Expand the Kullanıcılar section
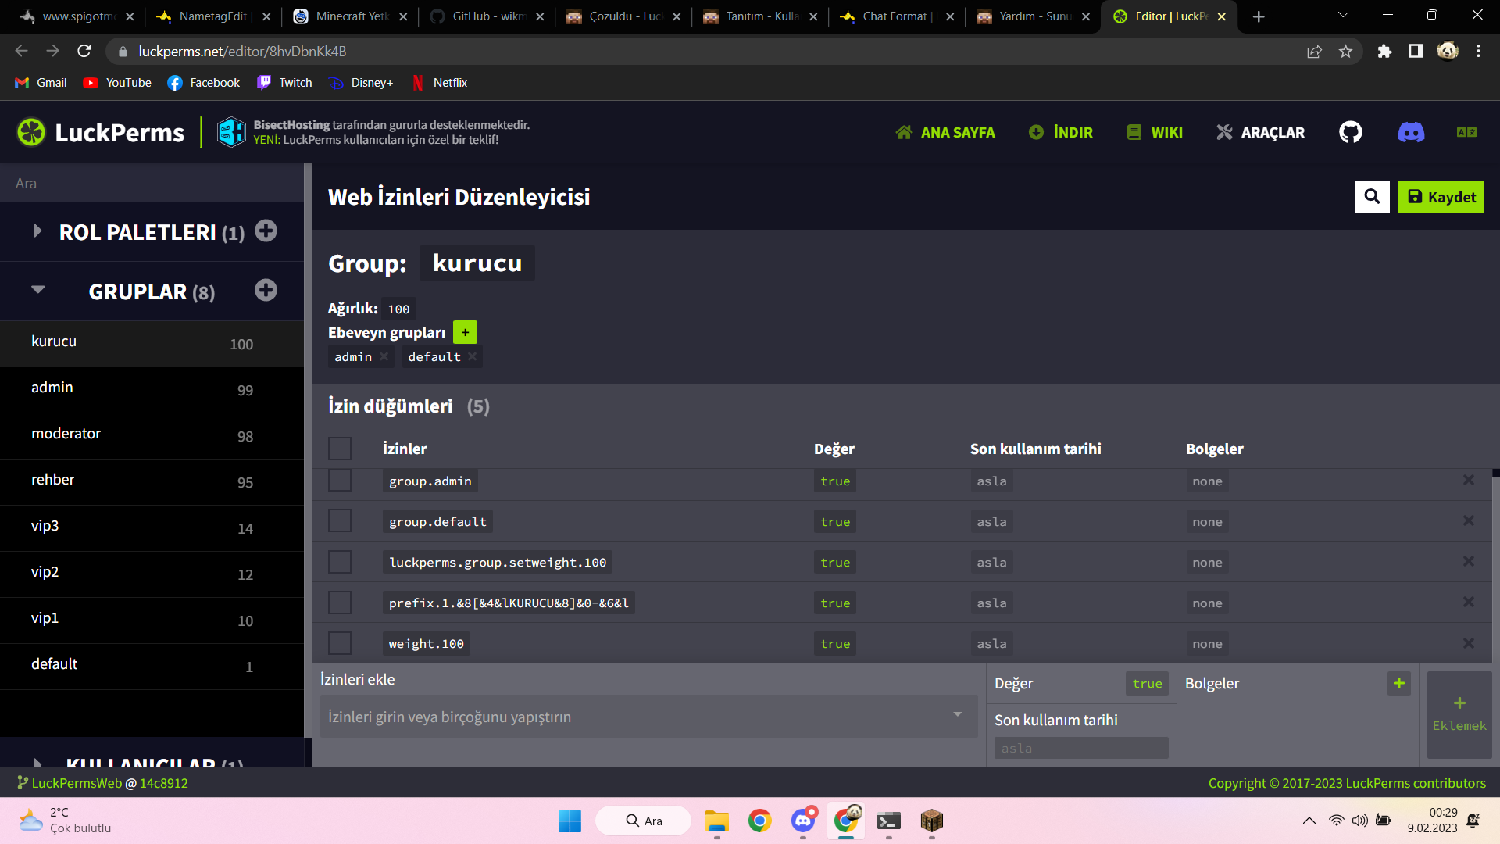Viewport: 1500px width, 844px height. (37, 762)
